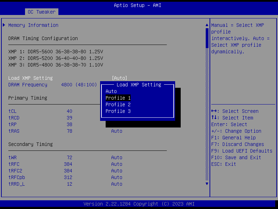Select the tRFC2 timing row
278x209 pixels.
pos(65,171)
